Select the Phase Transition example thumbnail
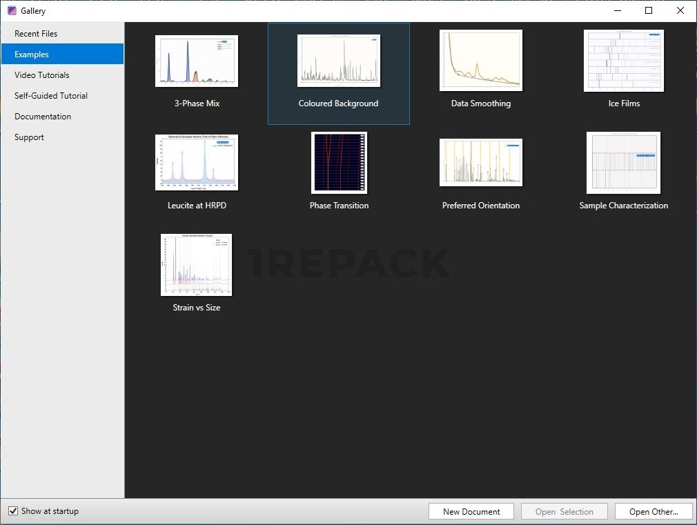 pyautogui.click(x=339, y=163)
